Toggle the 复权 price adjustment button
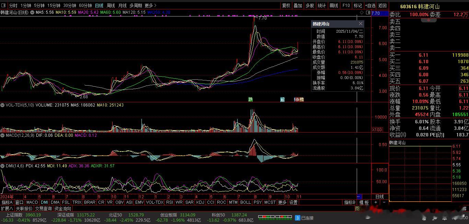 [x=286, y=5]
